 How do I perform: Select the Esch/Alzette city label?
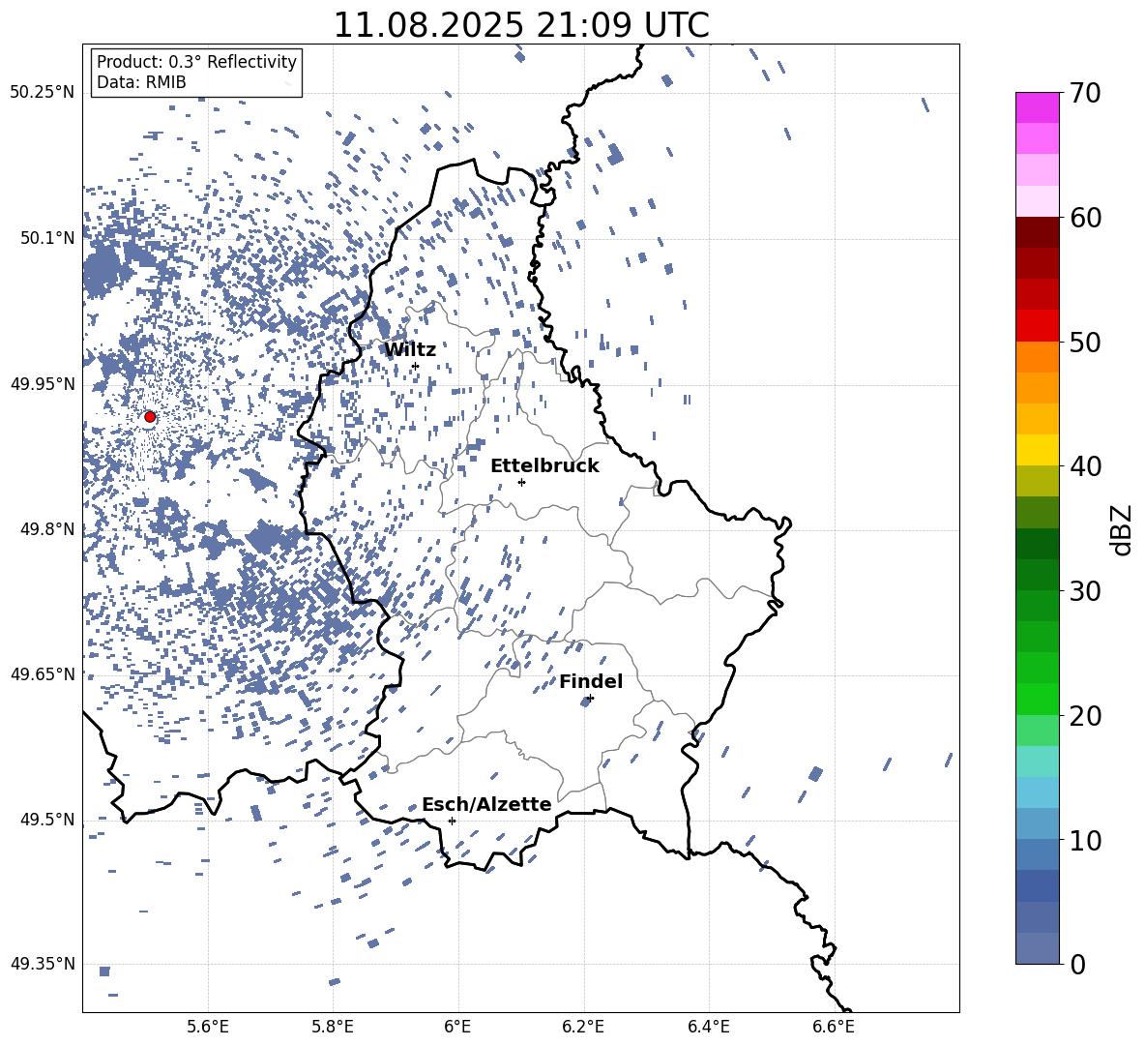[x=486, y=804]
